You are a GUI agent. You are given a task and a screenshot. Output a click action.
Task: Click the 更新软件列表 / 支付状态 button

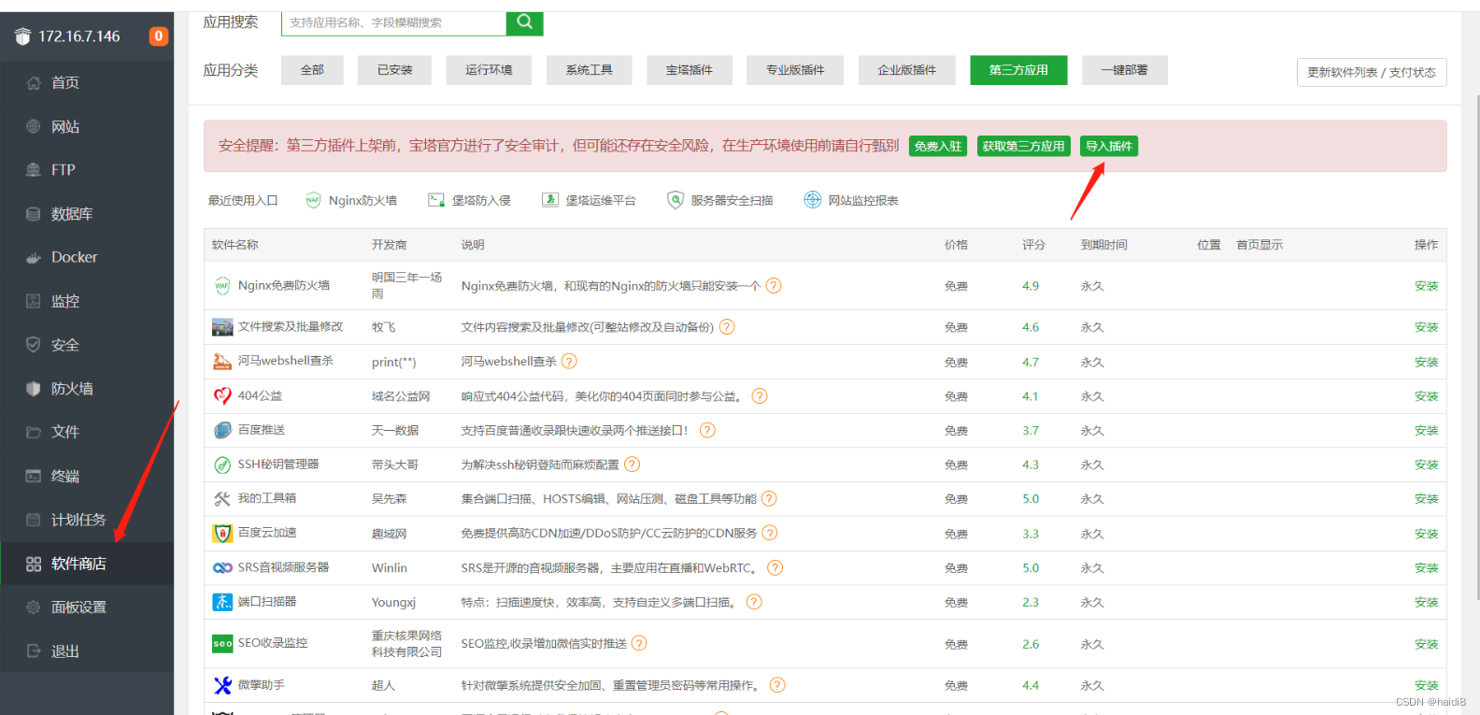tap(1372, 72)
